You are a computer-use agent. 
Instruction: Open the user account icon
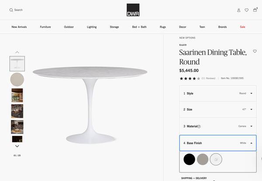coord(239,10)
